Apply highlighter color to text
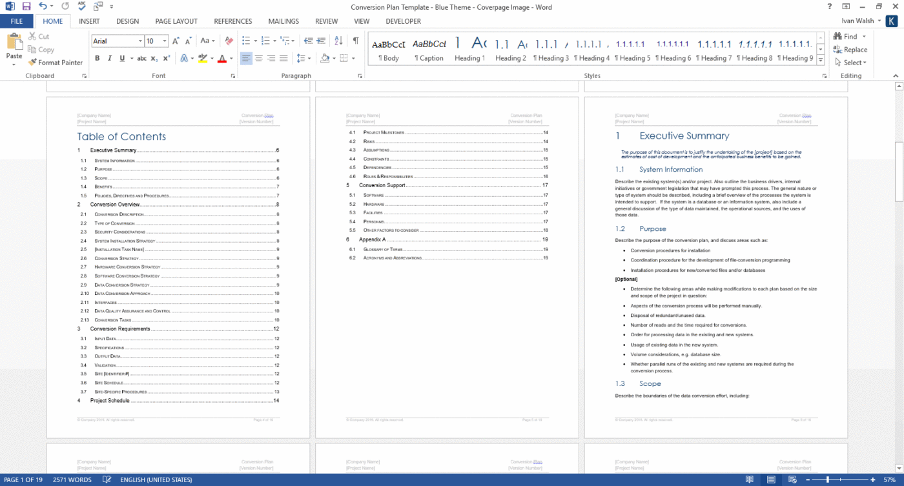The height and width of the screenshot is (486, 904). pos(202,58)
